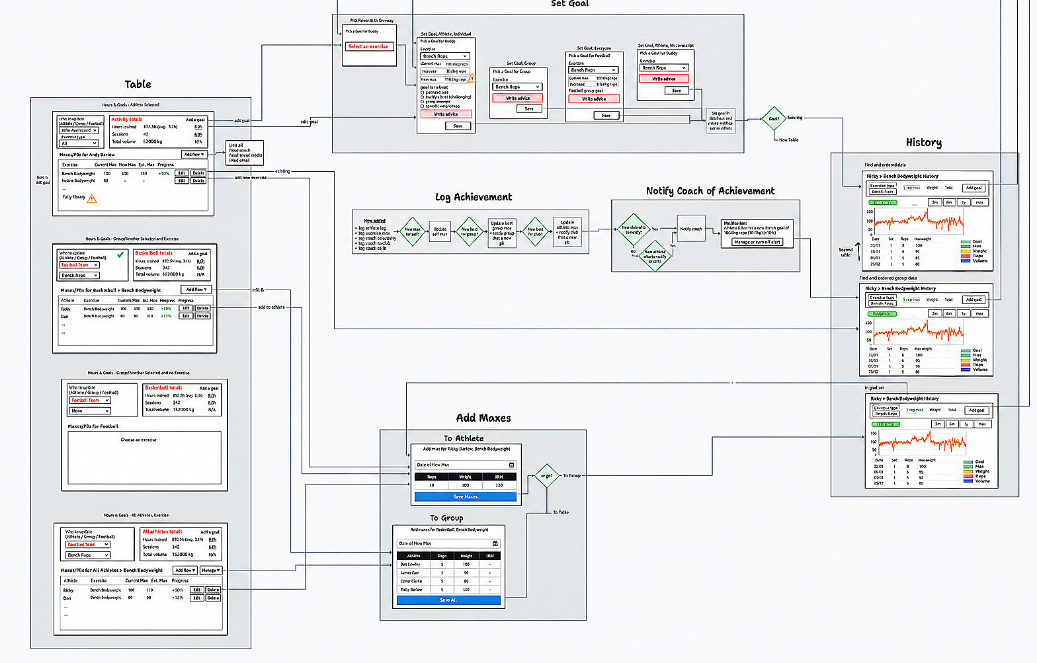Image resolution: width=1037 pixels, height=663 pixels.
Task: Click 'Write advice' in Set Goal, Group panel
Action: [518, 98]
